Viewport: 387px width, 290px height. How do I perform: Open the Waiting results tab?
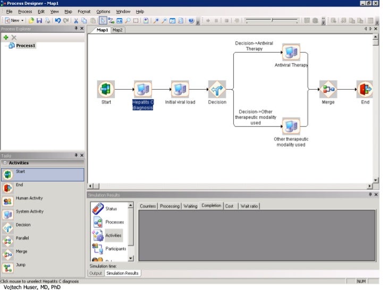coord(190,206)
